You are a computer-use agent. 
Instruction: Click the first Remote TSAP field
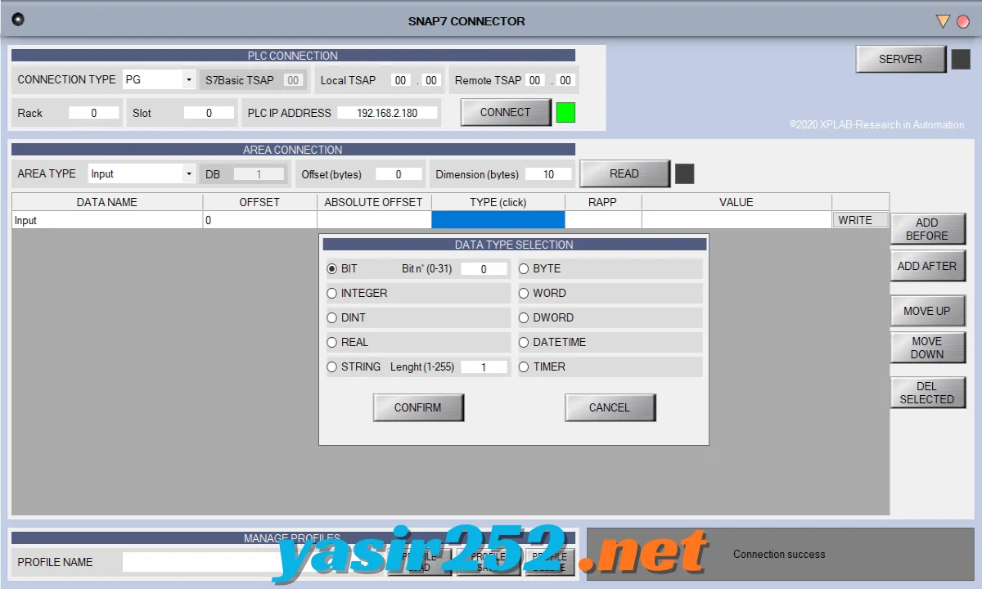[x=534, y=80]
